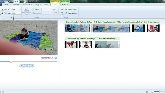Click the Speed clock icon
The height and width of the screenshot is (93, 165).
pos(33,9)
